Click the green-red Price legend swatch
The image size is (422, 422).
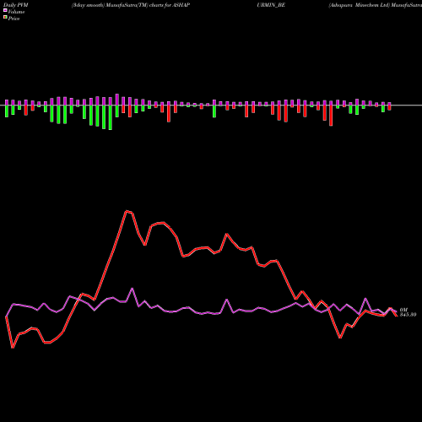[x=5, y=18]
